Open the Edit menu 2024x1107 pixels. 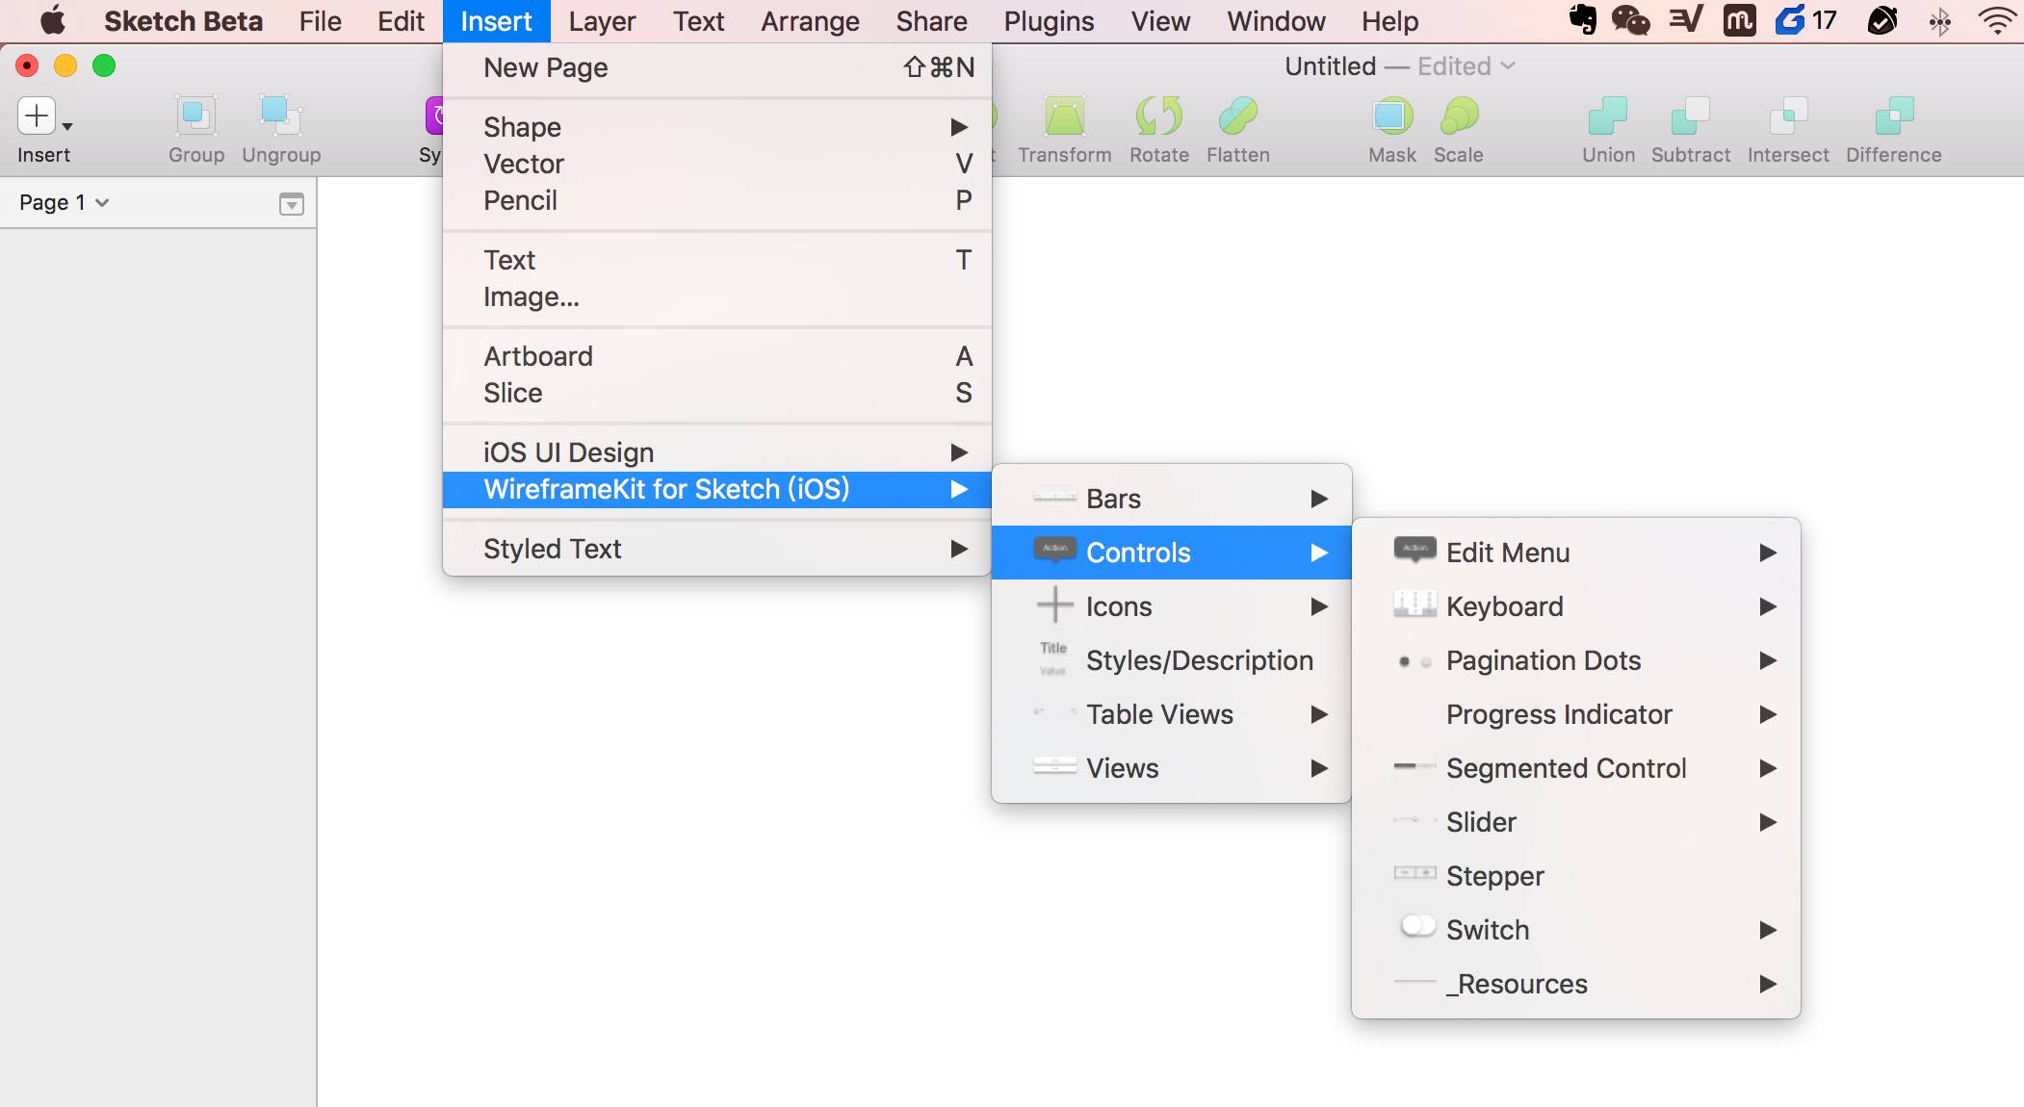click(x=401, y=21)
